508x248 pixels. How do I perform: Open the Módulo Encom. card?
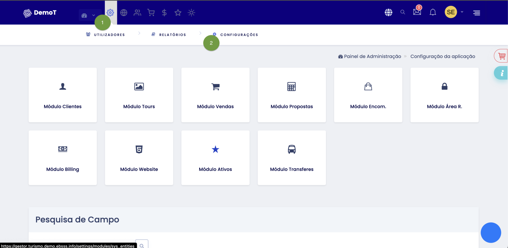[368, 95]
